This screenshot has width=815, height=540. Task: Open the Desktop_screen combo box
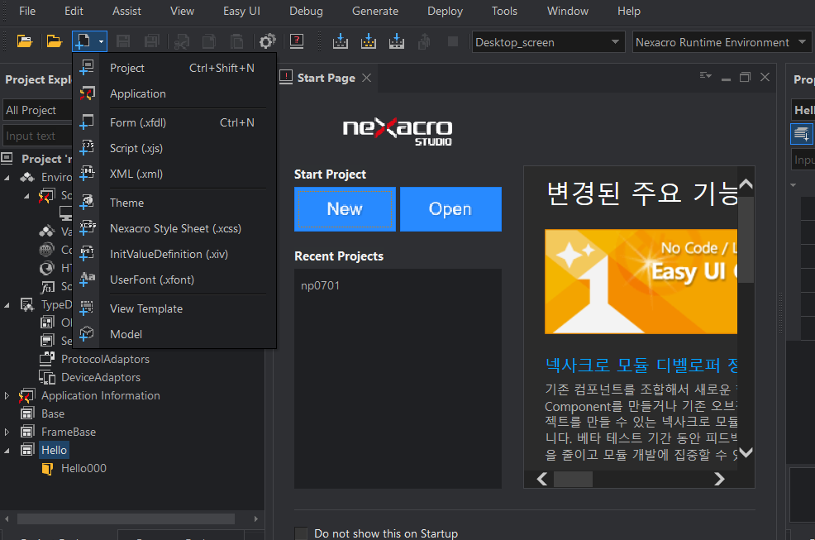pyautogui.click(x=548, y=42)
